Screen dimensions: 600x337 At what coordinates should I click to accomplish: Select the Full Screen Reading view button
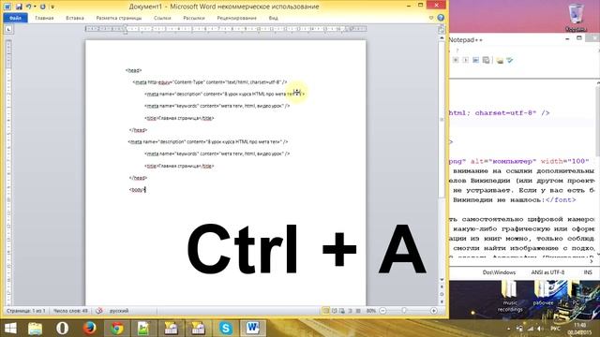click(x=334, y=311)
